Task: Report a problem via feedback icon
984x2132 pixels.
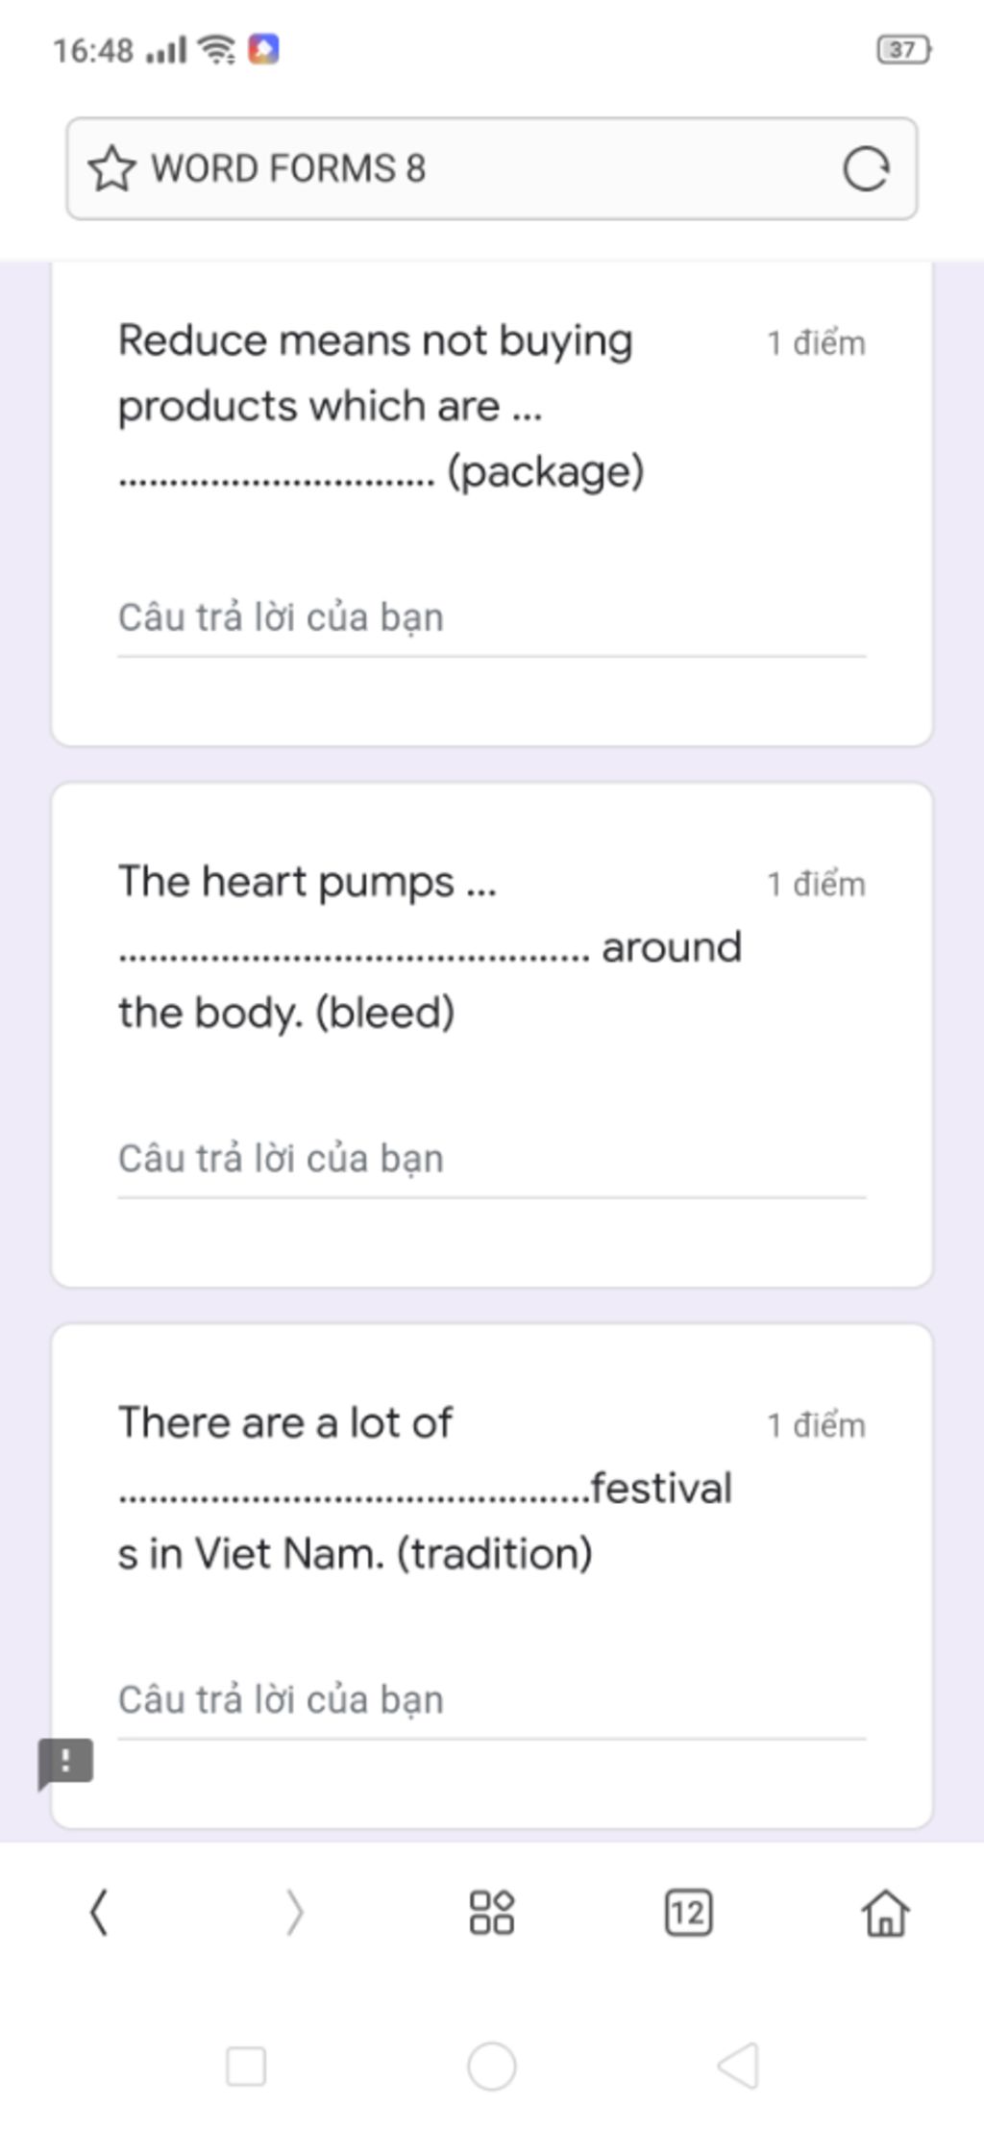Action: click(65, 1763)
